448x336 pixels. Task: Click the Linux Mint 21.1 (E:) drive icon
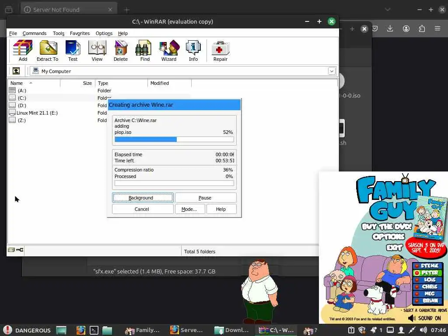coord(12,112)
